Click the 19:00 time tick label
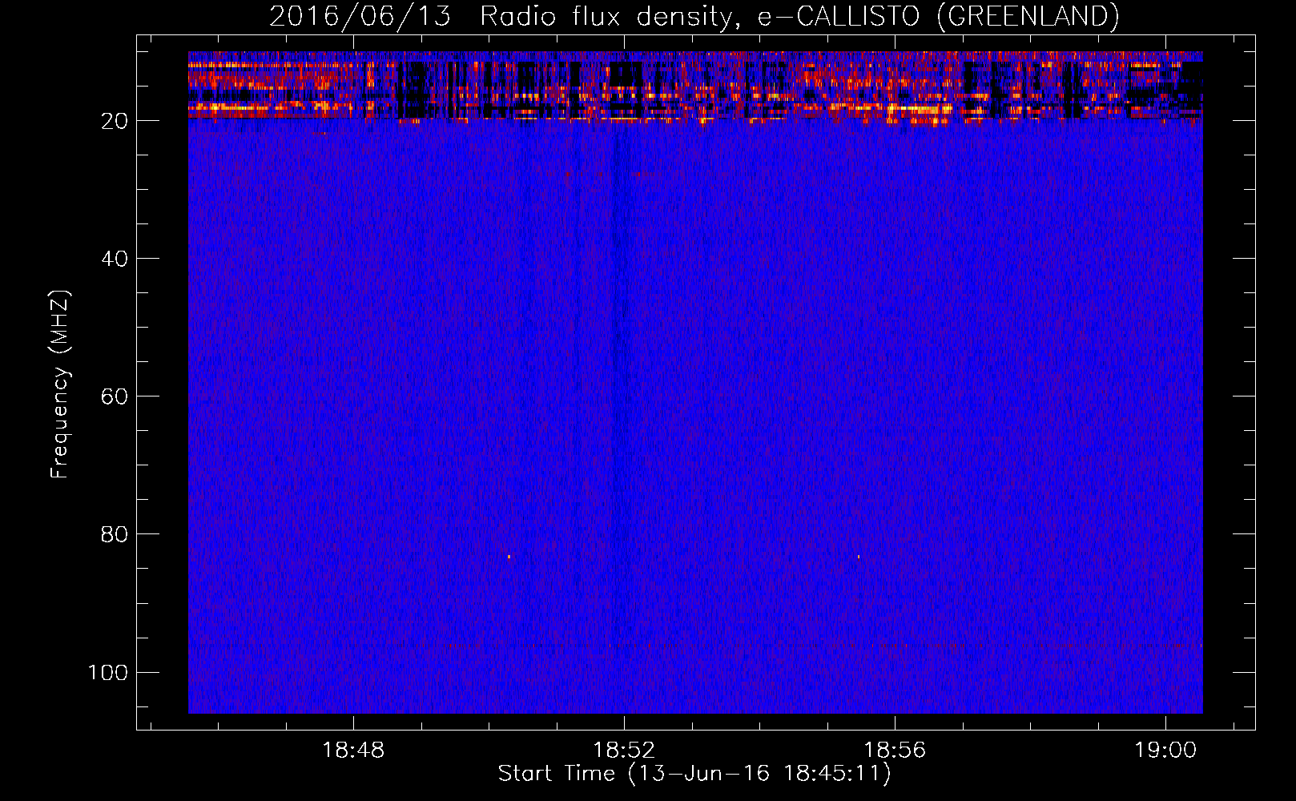Screen dimensions: 1296x801 [1165, 750]
